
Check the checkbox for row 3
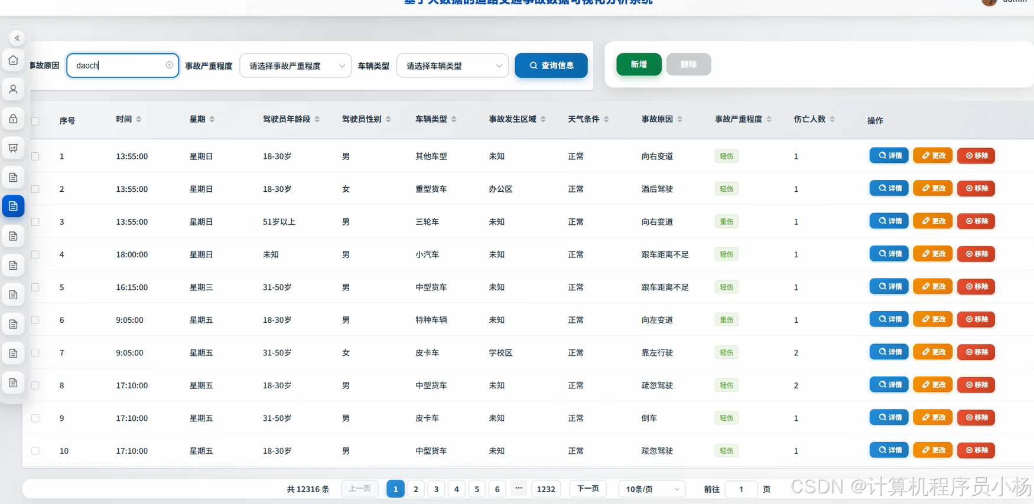tap(35, 222)
